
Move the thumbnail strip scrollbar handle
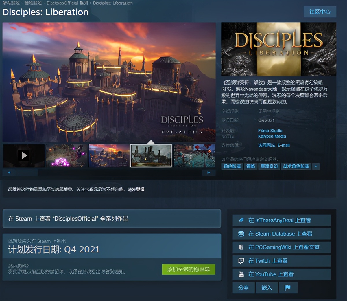[27, 172]
